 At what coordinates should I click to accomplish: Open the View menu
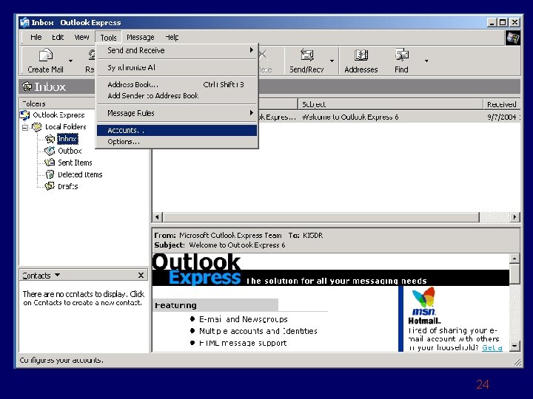[x=81, y=38]
